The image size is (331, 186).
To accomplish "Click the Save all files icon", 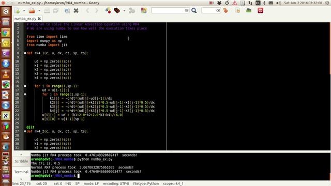I will click(56, 10).
